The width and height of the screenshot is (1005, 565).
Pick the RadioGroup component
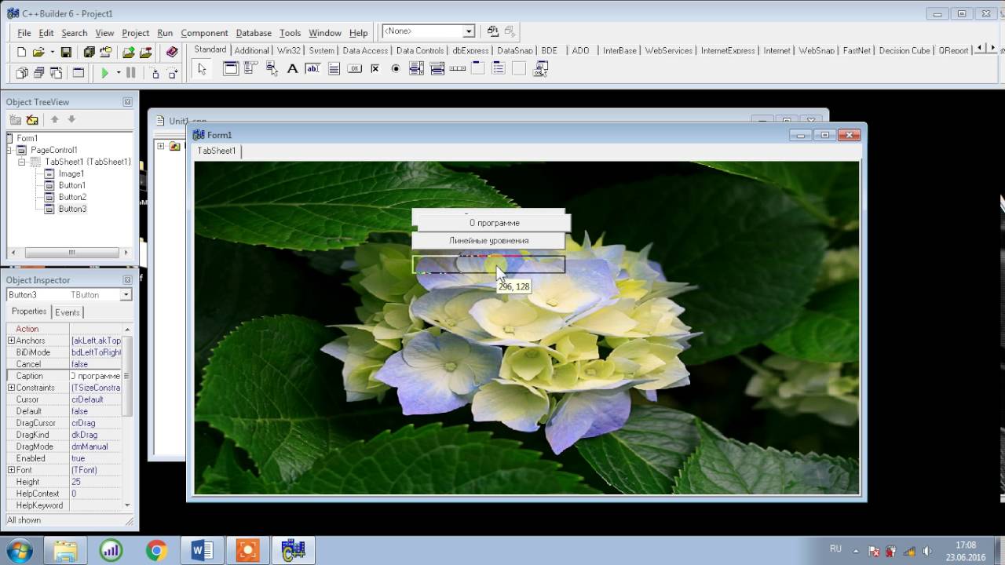click(498, 69)
